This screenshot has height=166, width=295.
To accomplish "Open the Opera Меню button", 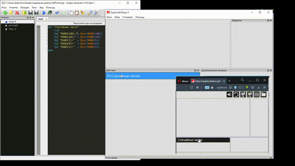I will [x=183, y=81].
